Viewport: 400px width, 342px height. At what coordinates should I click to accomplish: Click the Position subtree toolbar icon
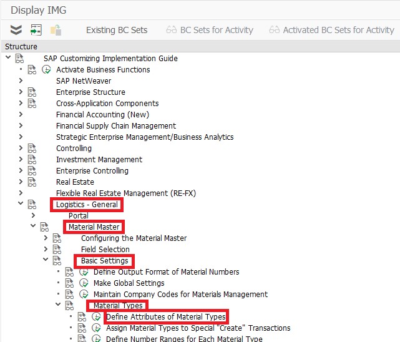coord(36,30)
